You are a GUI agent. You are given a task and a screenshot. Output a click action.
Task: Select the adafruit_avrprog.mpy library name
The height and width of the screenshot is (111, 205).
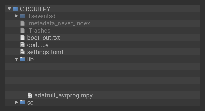[63, 95]
